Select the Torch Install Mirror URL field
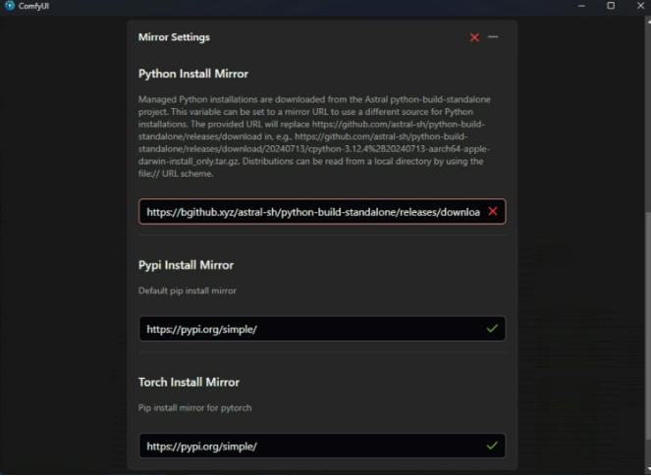 click(312, 446)
